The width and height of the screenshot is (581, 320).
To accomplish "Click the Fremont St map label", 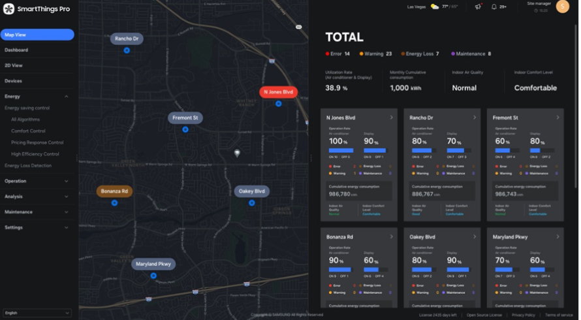I will [185, 118].
